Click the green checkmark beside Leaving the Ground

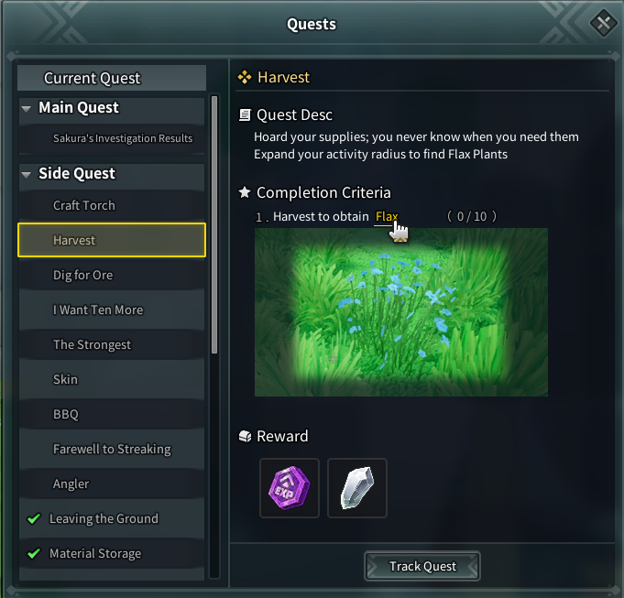click(x=34, y=519)
